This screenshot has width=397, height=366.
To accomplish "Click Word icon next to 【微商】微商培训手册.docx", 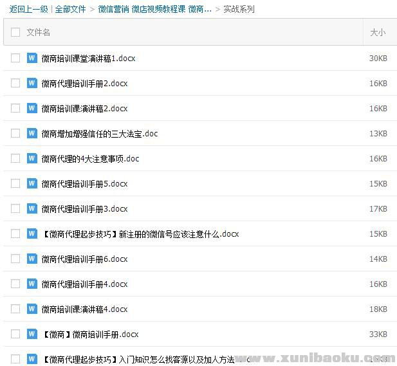I will [x=32, y=334].
